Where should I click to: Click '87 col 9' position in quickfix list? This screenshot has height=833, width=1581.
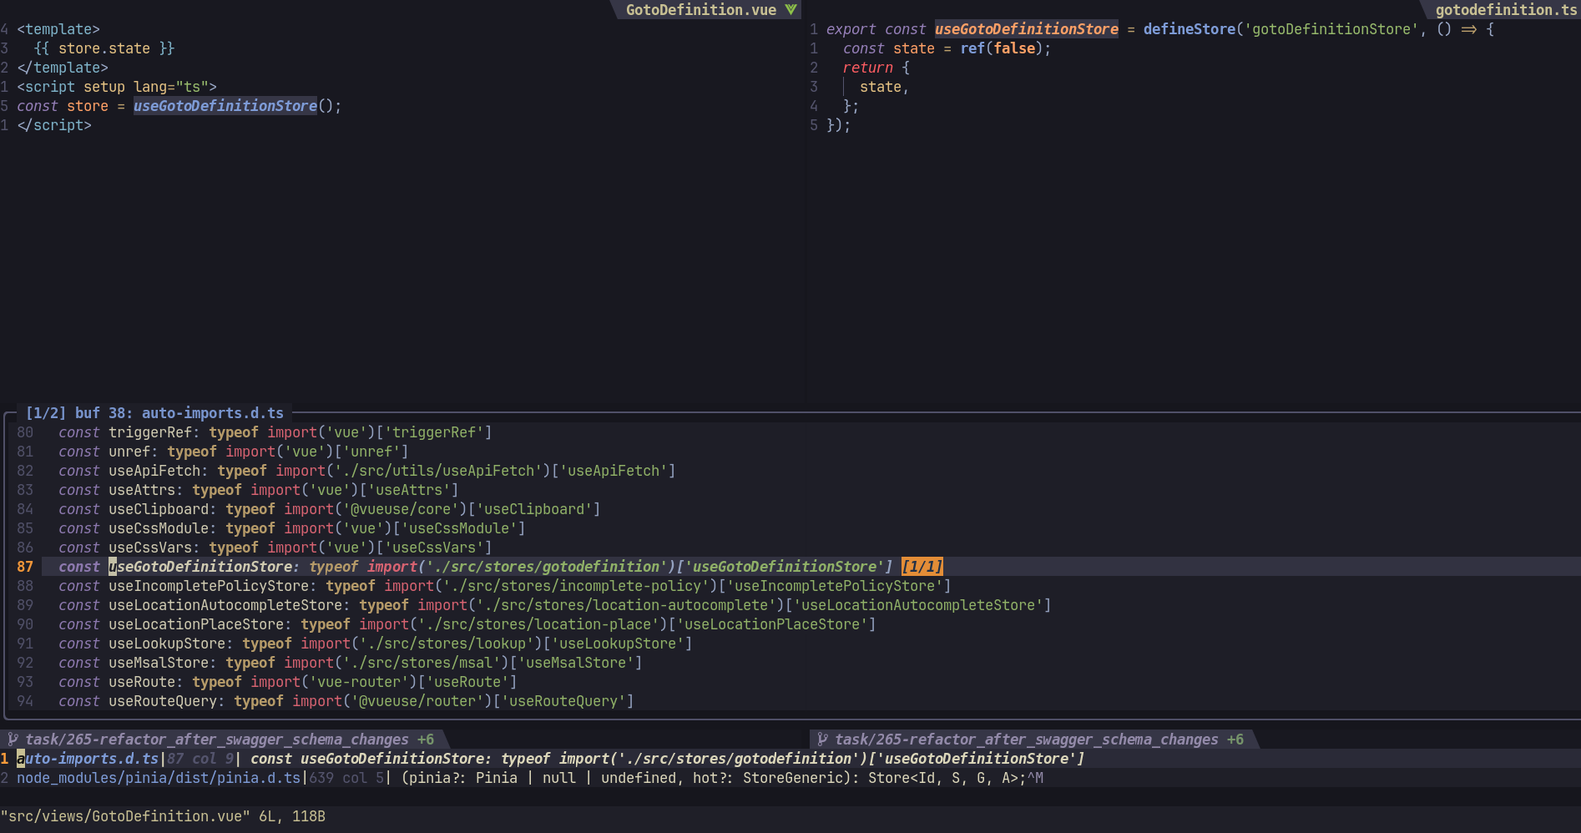[x=200, y=759]
